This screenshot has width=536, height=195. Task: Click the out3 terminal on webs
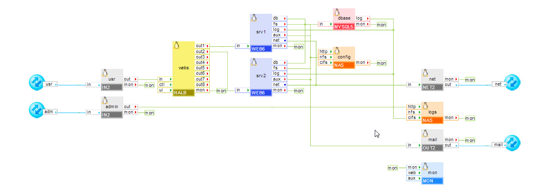202,57
